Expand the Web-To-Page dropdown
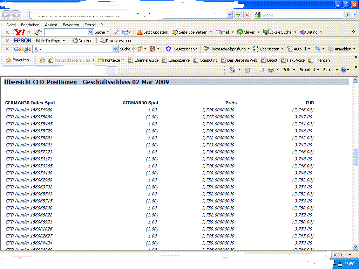Image resolution: width=359 pixels, height=269 pixels. 63,41
